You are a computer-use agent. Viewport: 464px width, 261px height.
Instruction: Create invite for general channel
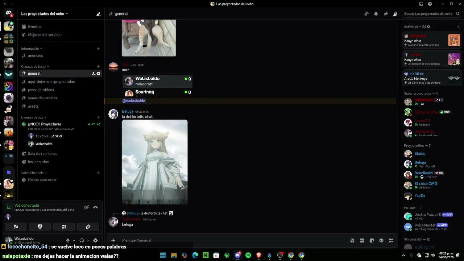point(93,73)
